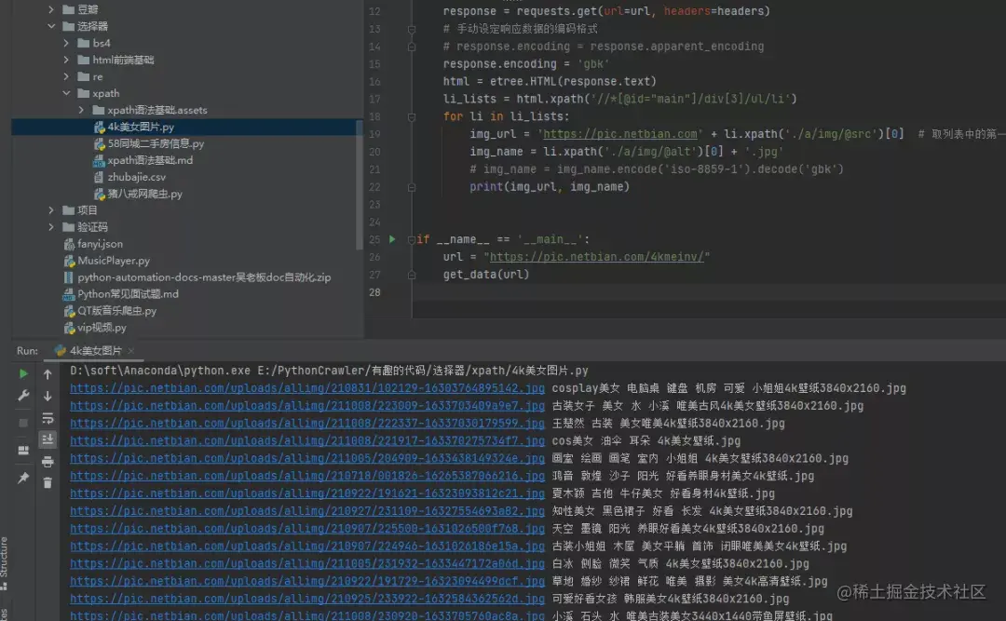Toggle soft-wrap in Run console
Screen dimensions: 1006x621
point(48,418)
